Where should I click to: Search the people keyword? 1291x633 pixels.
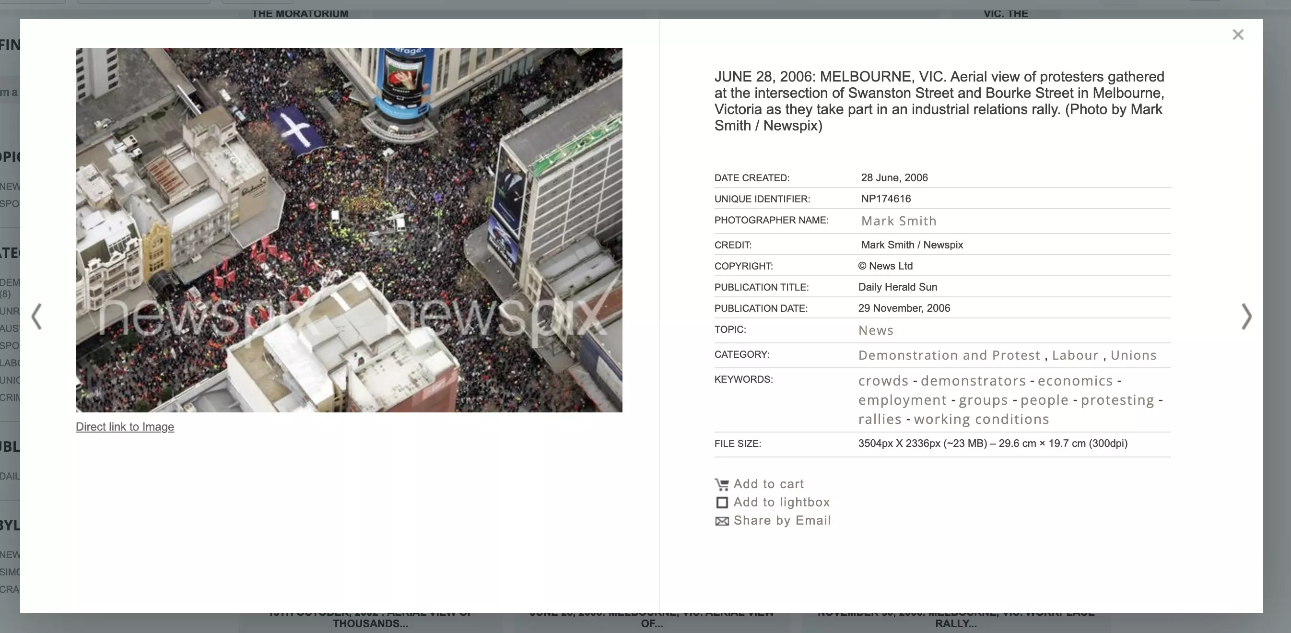click(1045, 400)
